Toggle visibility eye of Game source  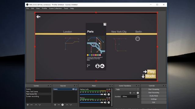[73, 89]
